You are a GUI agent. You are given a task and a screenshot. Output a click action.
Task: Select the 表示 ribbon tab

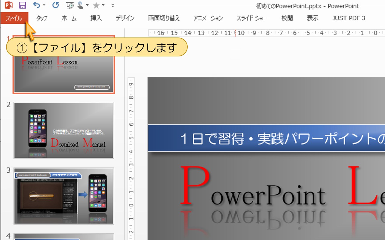tap(313, 18)
